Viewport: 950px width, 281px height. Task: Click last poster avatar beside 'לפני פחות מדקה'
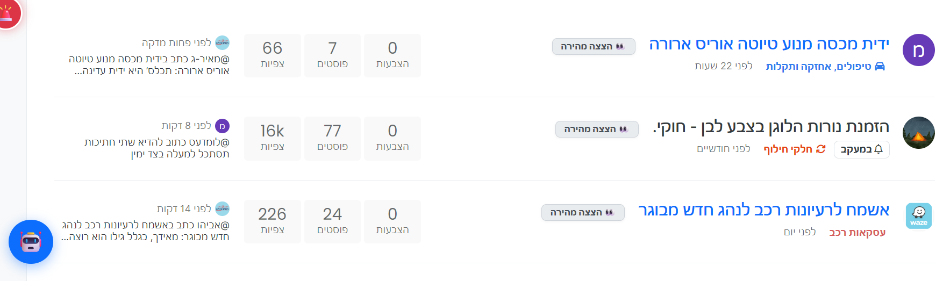click(222, 43)
